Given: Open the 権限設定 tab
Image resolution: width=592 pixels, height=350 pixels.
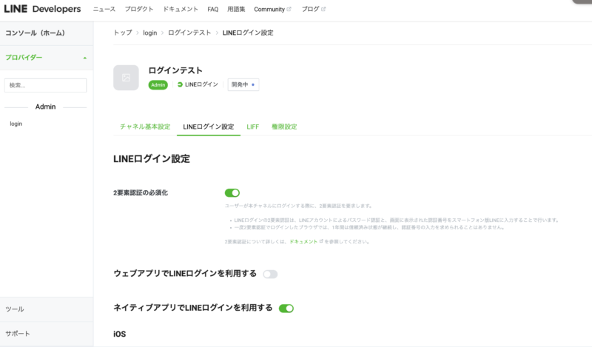Looking at the screenshot, I should [284, 127].
